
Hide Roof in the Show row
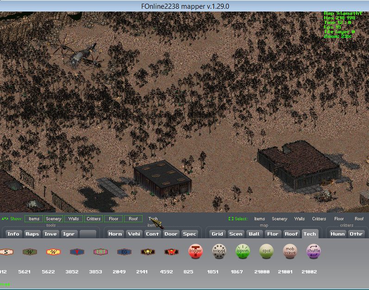click(x=133, y=219)
